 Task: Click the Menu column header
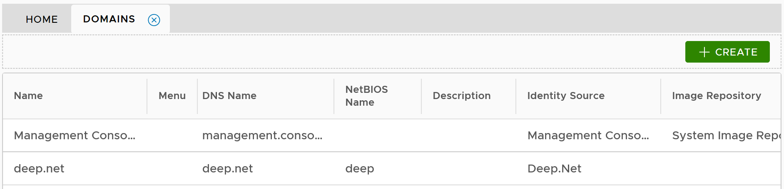[x=172, y=96]
